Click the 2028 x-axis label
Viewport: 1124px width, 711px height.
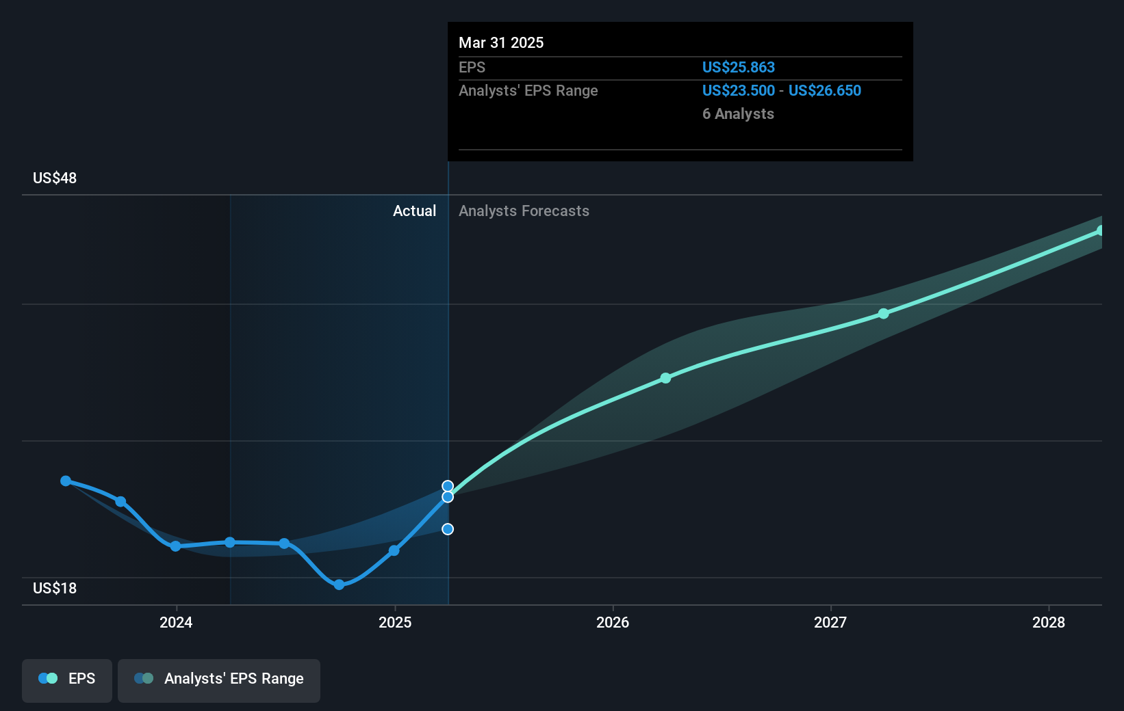click(x=1049, y=622)
